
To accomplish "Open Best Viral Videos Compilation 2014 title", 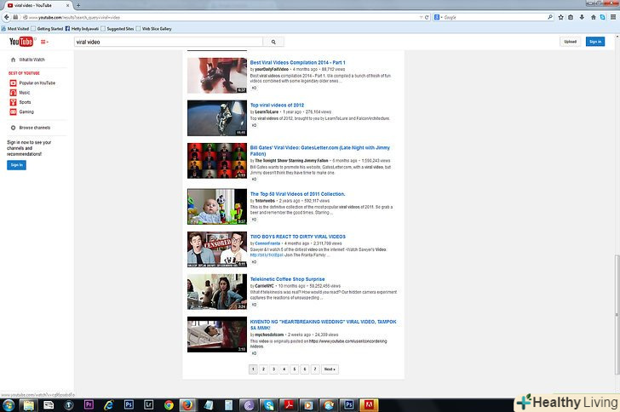I will (x=298, y=62).
